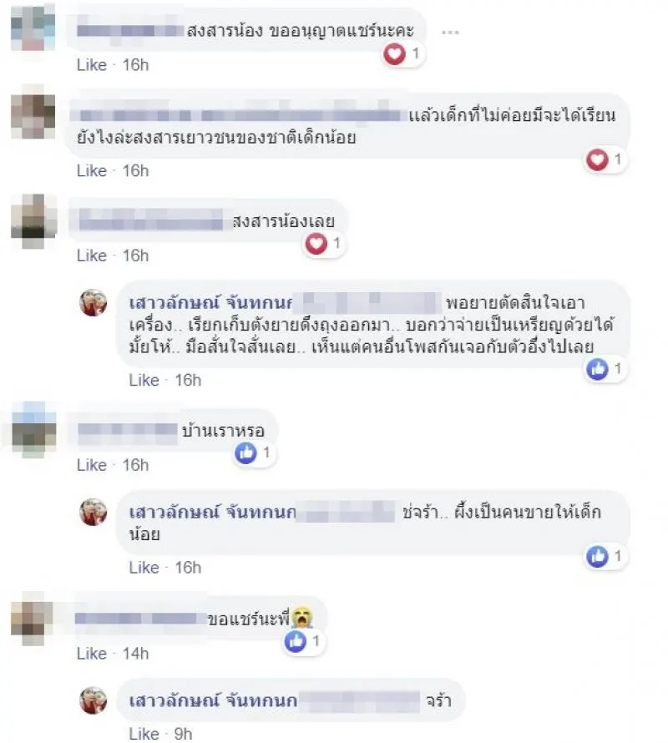Click the thumbs-up reaction on the บ้านเราหรอ comment
This screenshot has width=668, height=743.
245,453
